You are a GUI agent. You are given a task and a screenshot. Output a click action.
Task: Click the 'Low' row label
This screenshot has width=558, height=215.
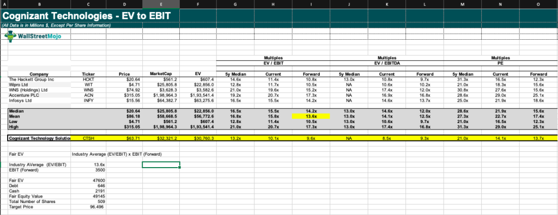[x=39, y=121]
